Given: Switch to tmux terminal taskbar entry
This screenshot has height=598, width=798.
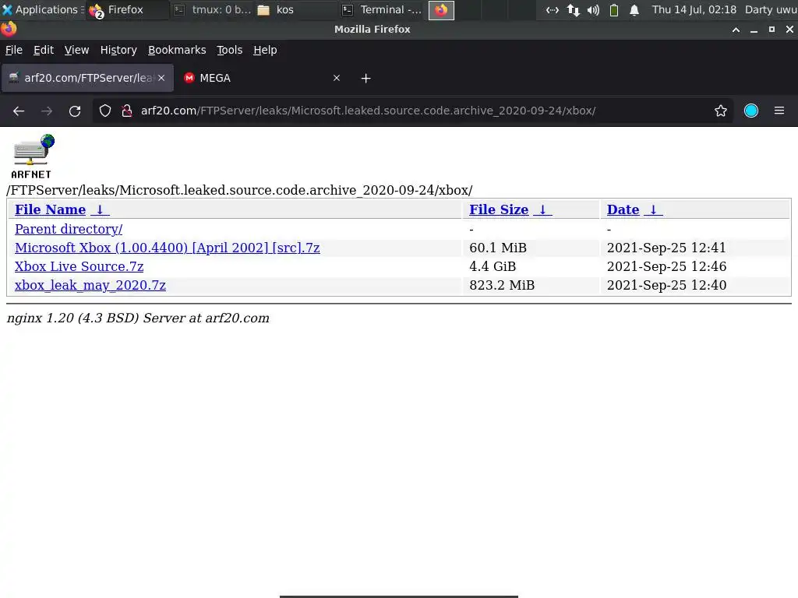Looking at the screenshot, I should [212, 9].
